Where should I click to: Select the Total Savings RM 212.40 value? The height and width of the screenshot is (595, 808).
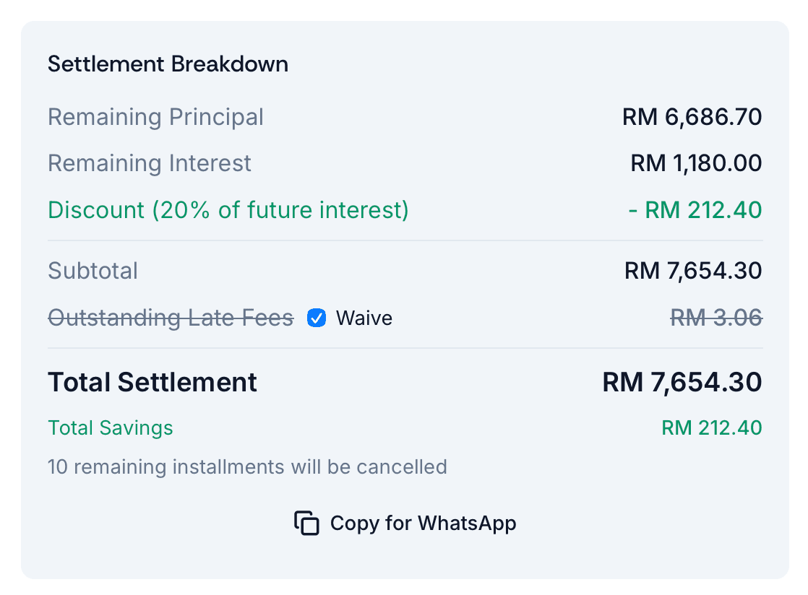pos(711,427)
